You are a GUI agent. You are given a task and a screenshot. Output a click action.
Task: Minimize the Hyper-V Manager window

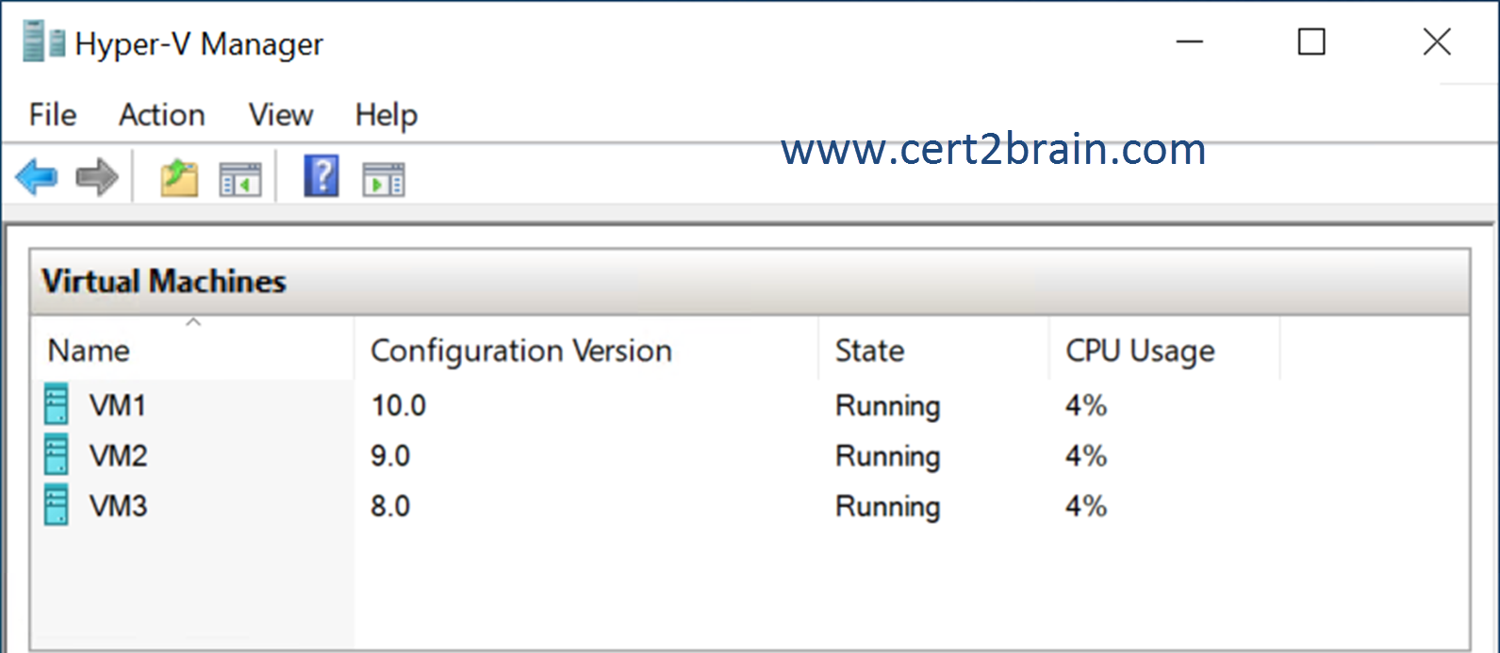[x=1190, y=41]
